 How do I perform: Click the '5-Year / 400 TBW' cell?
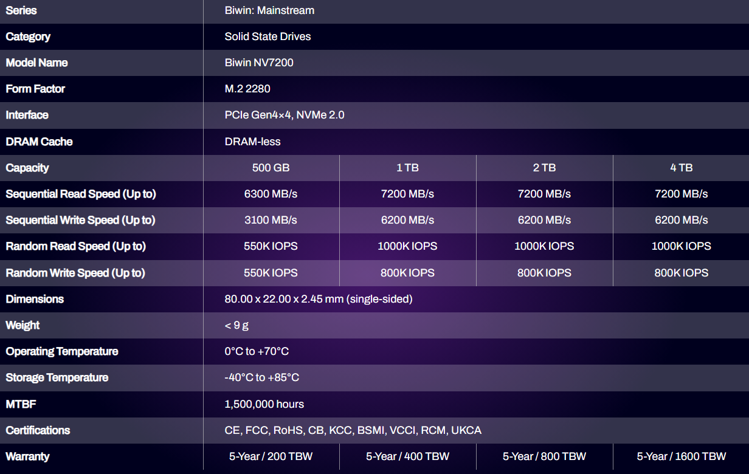(407, 456)
